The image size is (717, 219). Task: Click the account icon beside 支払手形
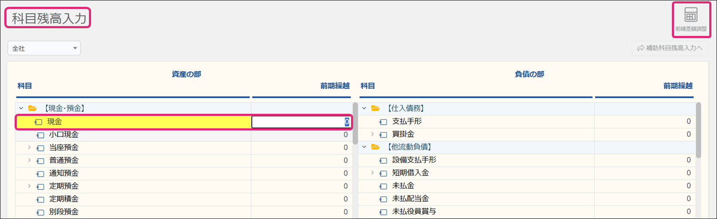383,121
